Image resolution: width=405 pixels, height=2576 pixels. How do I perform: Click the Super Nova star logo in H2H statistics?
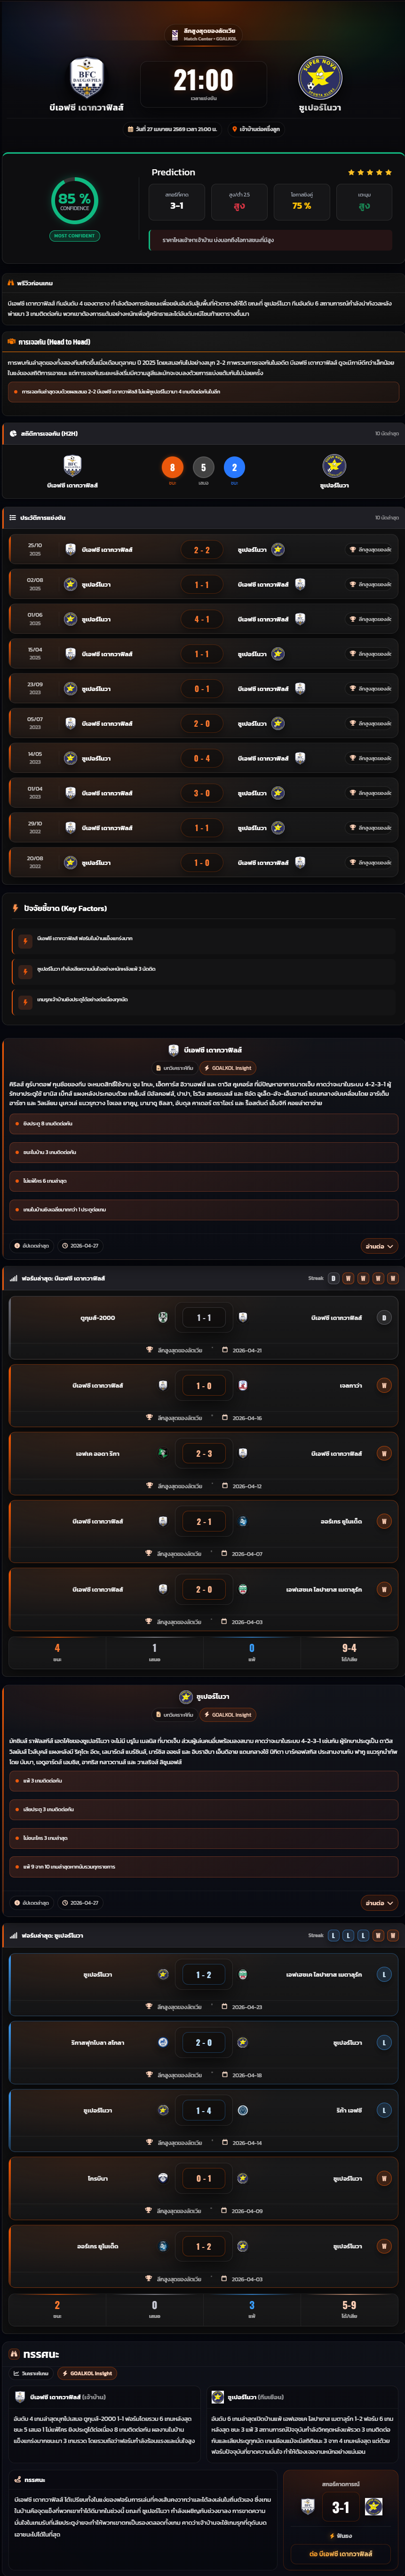click(x=334, y=465)
